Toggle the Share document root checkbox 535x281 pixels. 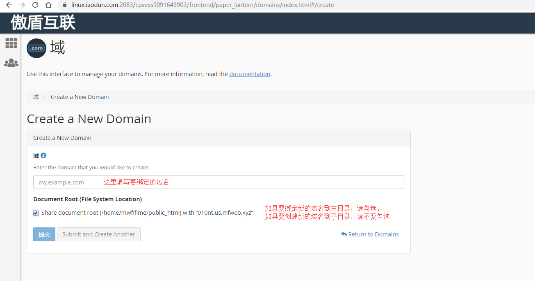[x=36, y=213]
